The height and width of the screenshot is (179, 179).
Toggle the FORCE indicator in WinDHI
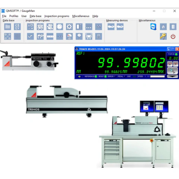point(176,54)
